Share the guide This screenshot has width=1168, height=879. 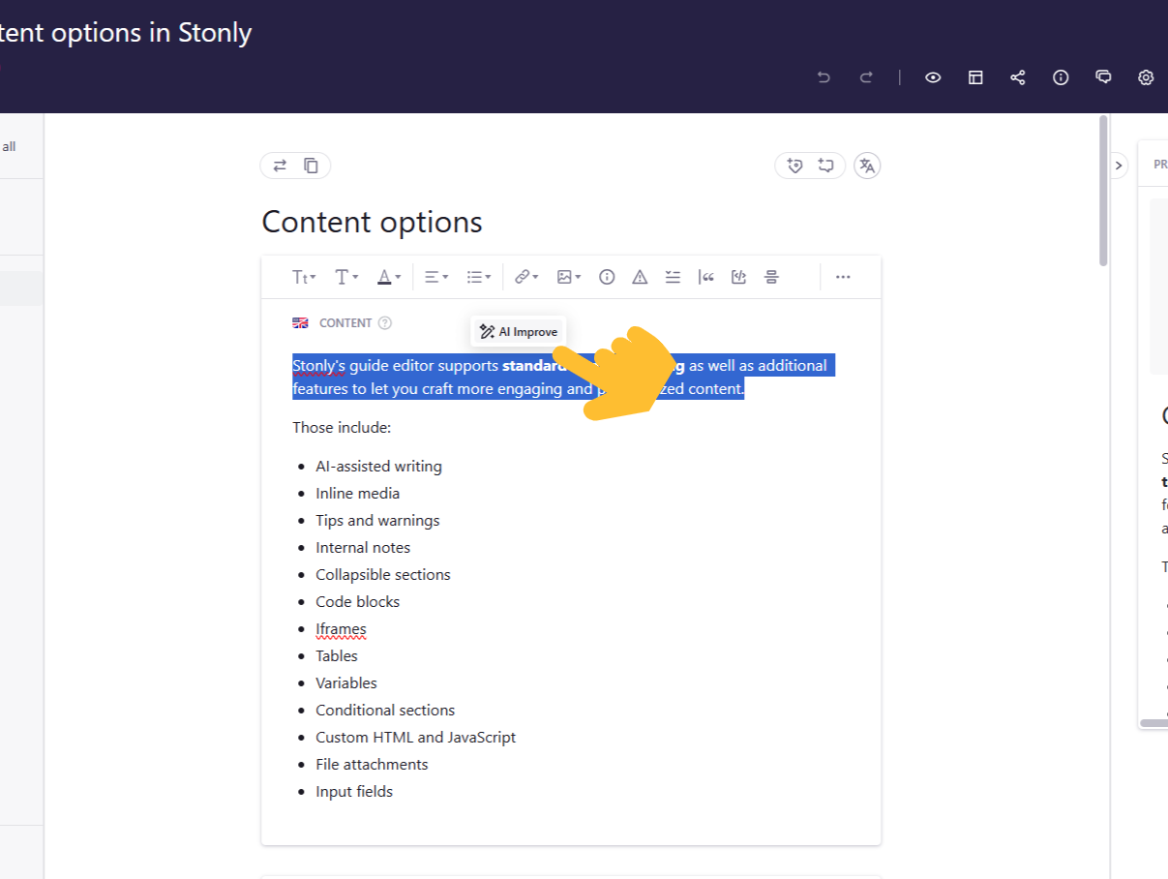click(x=1018, y=77)
